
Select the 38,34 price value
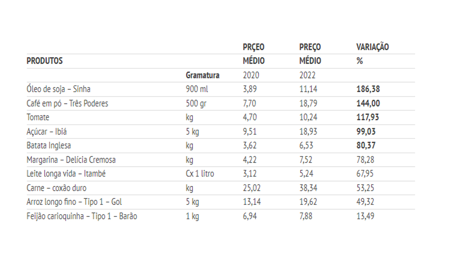pyautogui.click(x=308, y=188)
